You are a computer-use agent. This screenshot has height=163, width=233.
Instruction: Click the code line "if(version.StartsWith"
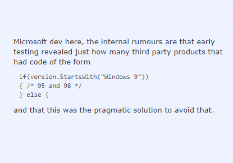(x=58, y=77)
